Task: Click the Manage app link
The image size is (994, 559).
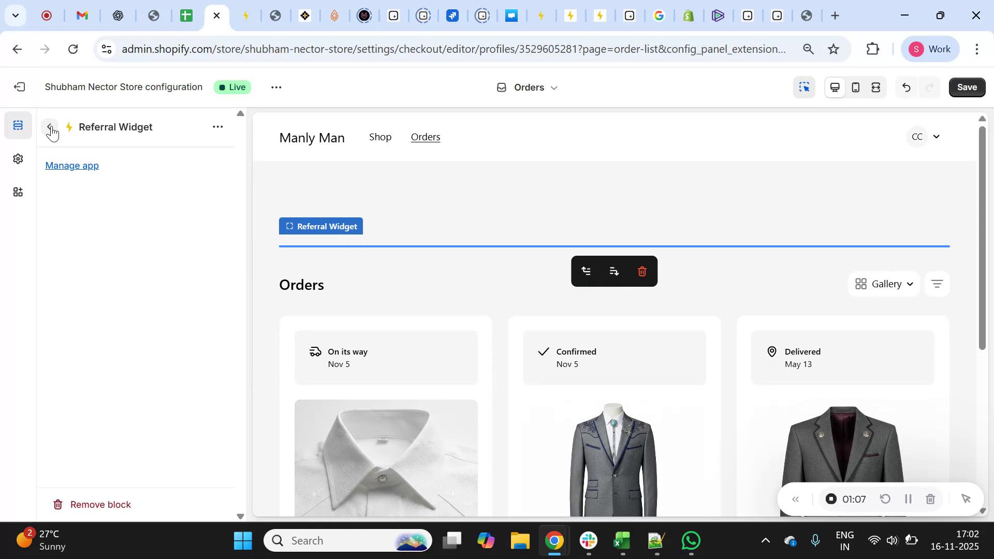Action: click(71, 165)
